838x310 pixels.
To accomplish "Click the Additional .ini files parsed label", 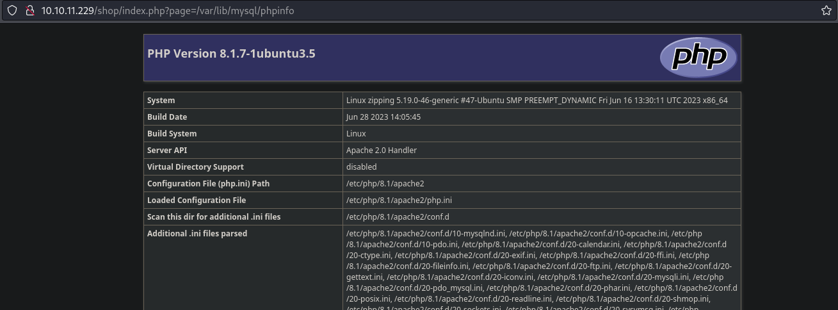I will click(197, 234).
